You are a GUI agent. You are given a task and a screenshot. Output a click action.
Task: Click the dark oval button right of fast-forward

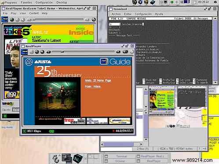[x=125, y=52]
